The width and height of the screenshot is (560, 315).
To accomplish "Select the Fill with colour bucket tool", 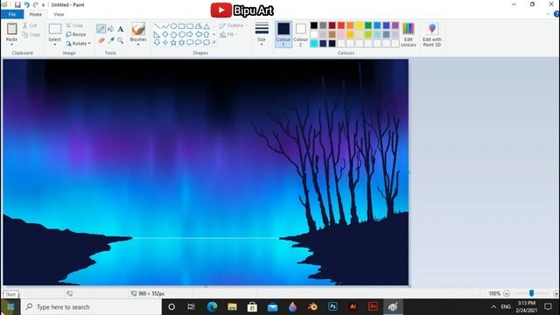I will click(x=111, y=29).
